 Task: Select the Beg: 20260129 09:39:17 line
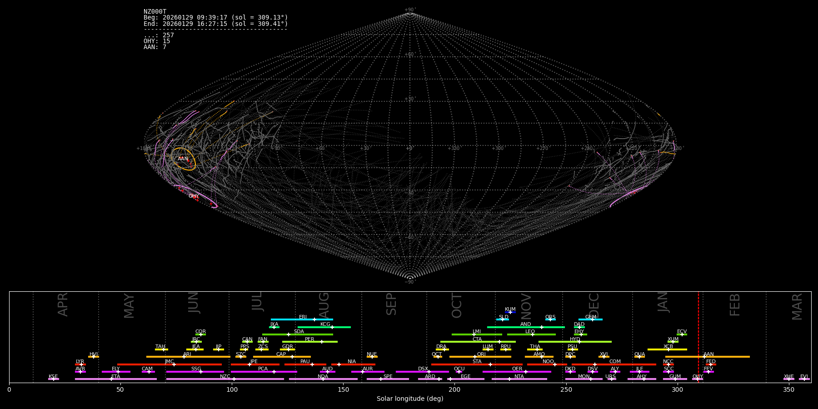216,18
